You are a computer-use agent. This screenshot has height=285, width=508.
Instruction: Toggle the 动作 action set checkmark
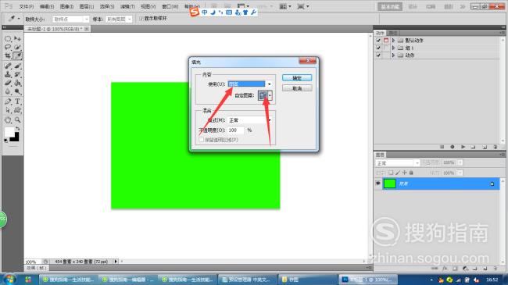coord(378,55)
